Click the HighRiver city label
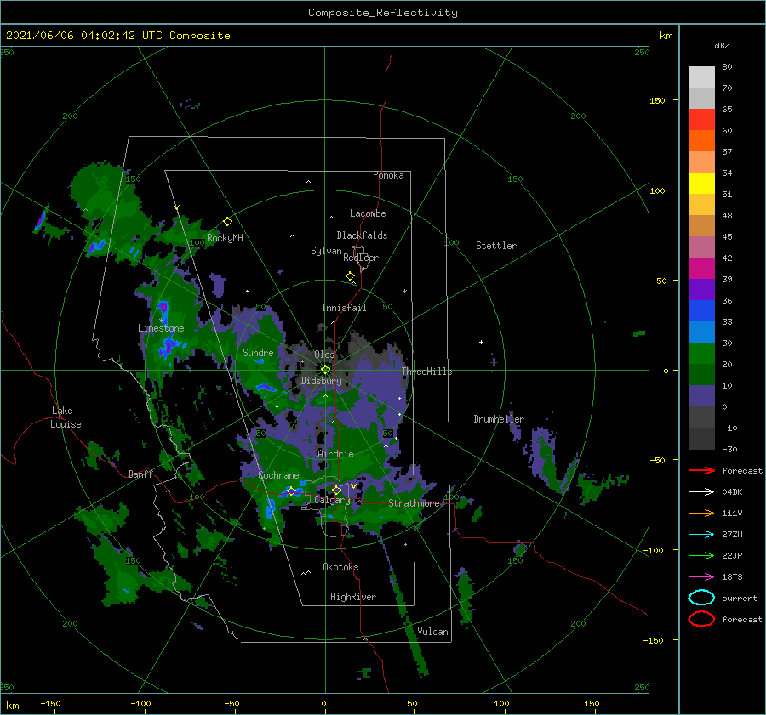The image size is (766, 715). (x=352, y=597)
